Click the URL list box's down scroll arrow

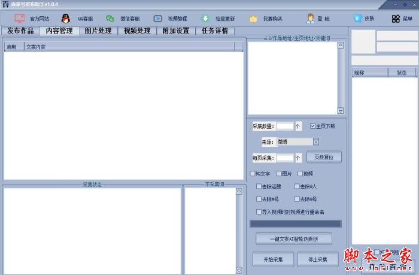pos(341,111)
